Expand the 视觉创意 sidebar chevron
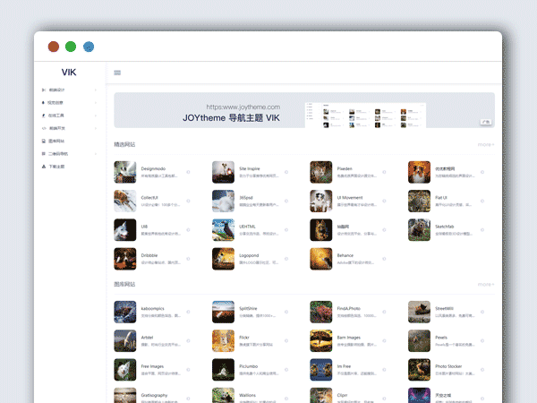Viewport: 537px width, 403px height. click(96, 103)
